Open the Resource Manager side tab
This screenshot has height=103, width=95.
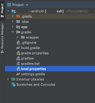[2, 38]
